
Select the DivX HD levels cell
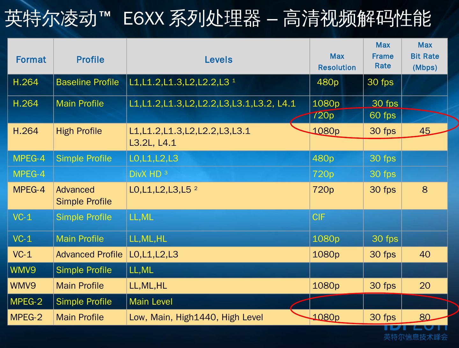coord(218,174)
